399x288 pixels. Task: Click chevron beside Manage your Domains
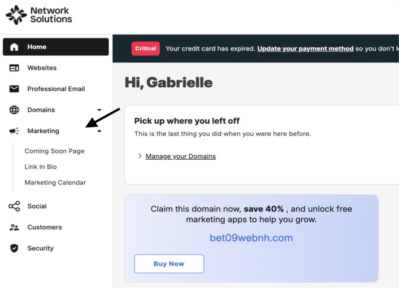[140, 156]
